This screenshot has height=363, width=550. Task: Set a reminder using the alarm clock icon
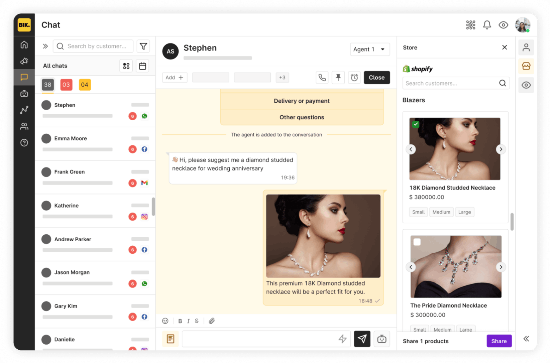(x=354, y=78)
